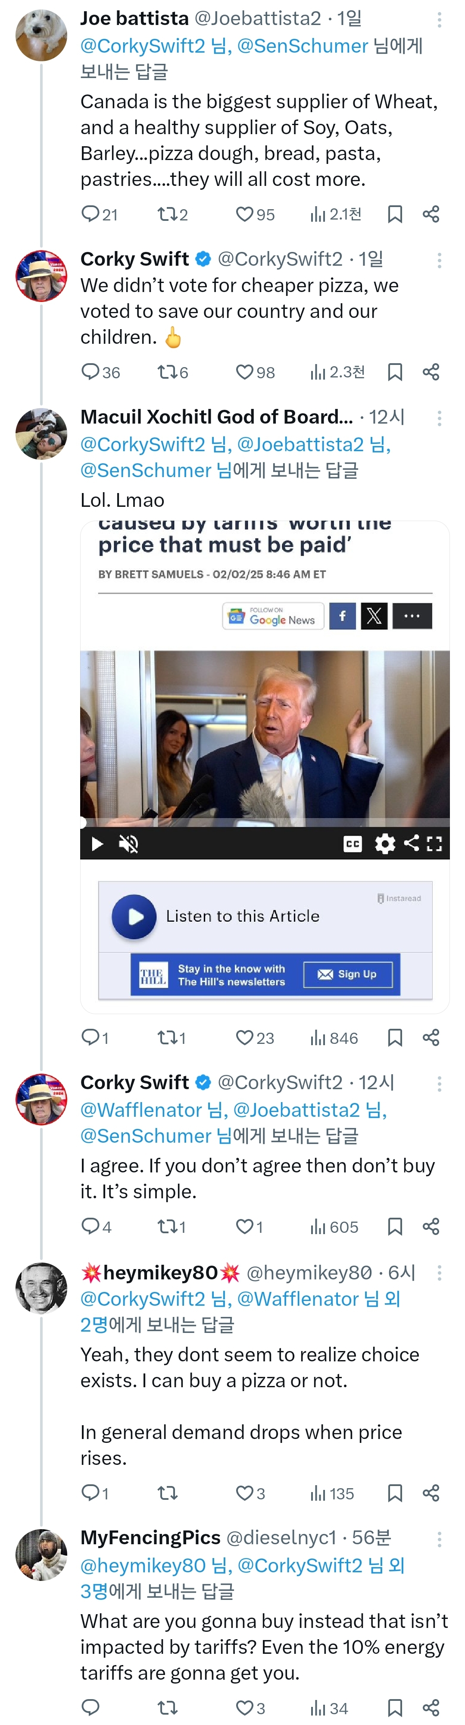Toggle fullscreen on the video player
This screenshot has height=1725, width=465.
434,844
